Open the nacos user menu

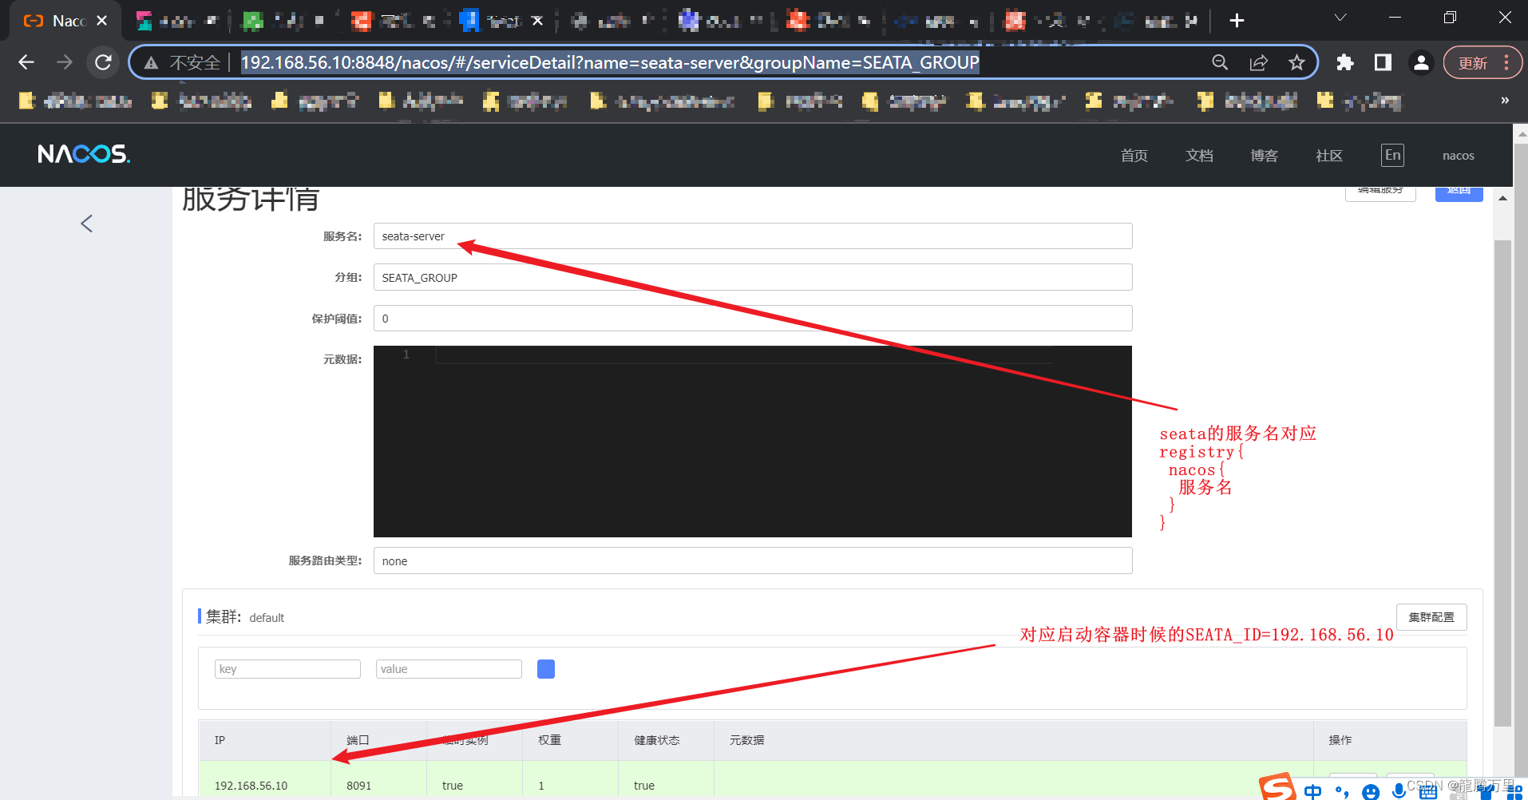(1458, 156)
